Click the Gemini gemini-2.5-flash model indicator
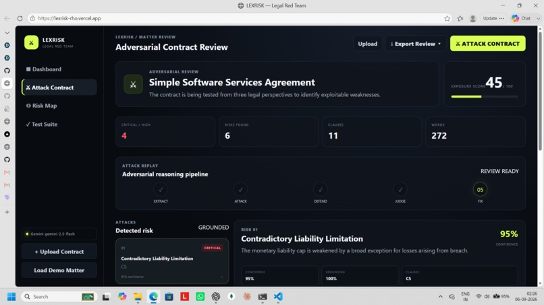 pyautogui.click(x=59, y=234)
